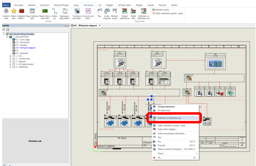Viewport: 256px width, 166px height.
Task: Click the Çoklu kopyala icon
Action: [107, 12]
